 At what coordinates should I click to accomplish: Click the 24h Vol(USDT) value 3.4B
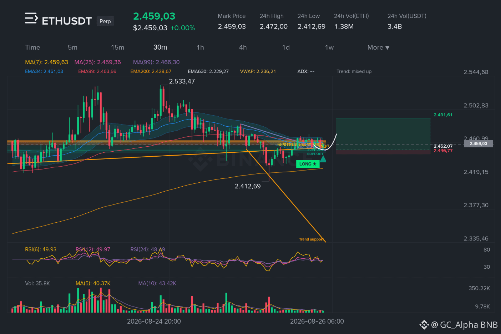tap(395, 26)
